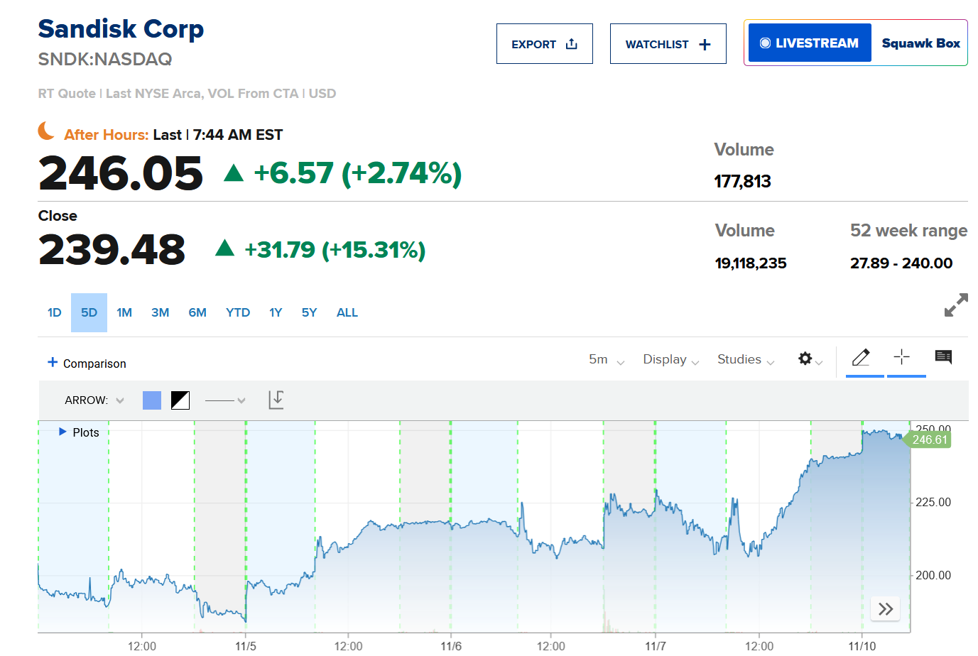Open the Studies dropdown
978x656 pixels.
point(745,360)
